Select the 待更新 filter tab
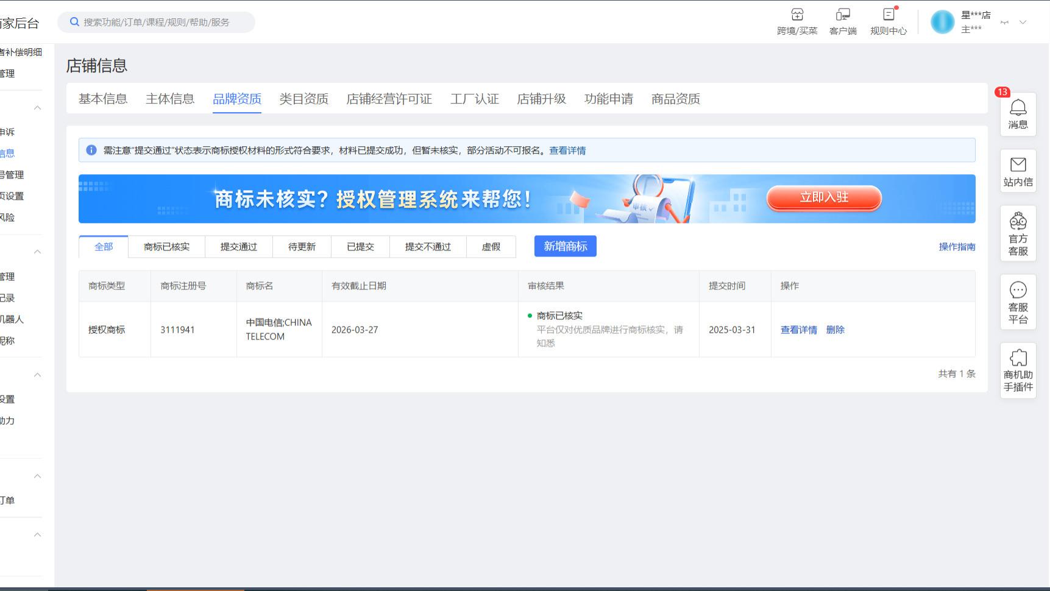 (301, 247)
